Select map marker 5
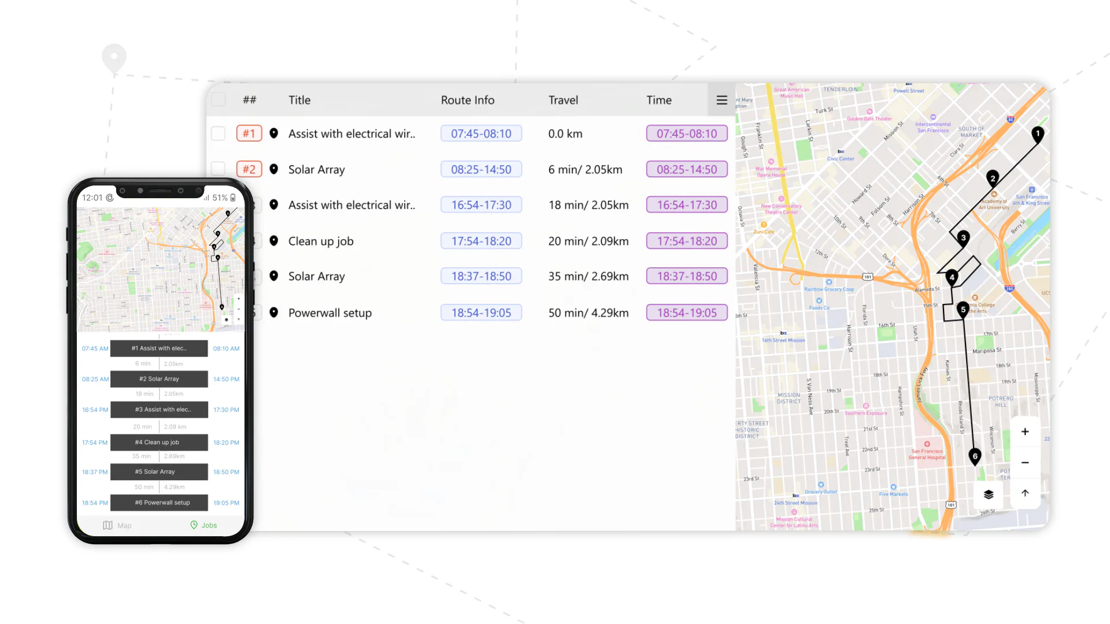Screen dimensions: 1110x624 [x=963, y=310]
